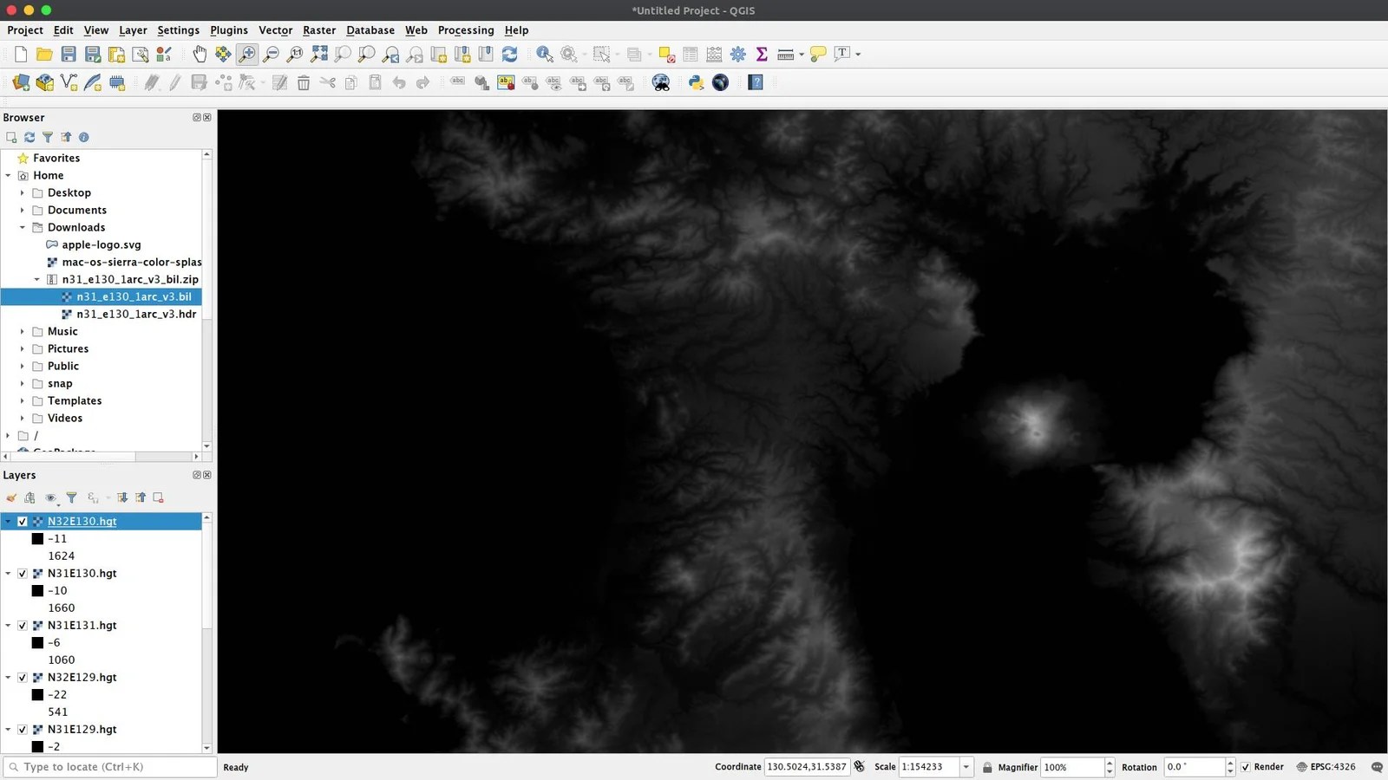Click the black swatch next to -10
1388x780 pixels.
[37, 591]
